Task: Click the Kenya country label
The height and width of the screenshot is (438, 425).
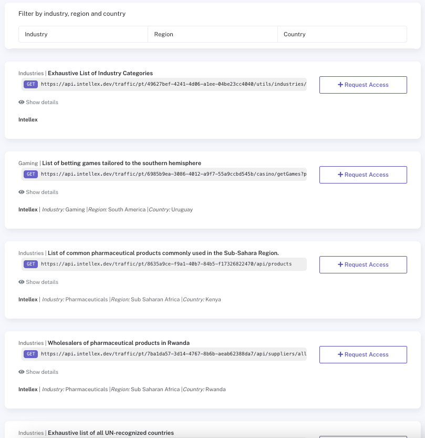Action: (213, 300)
